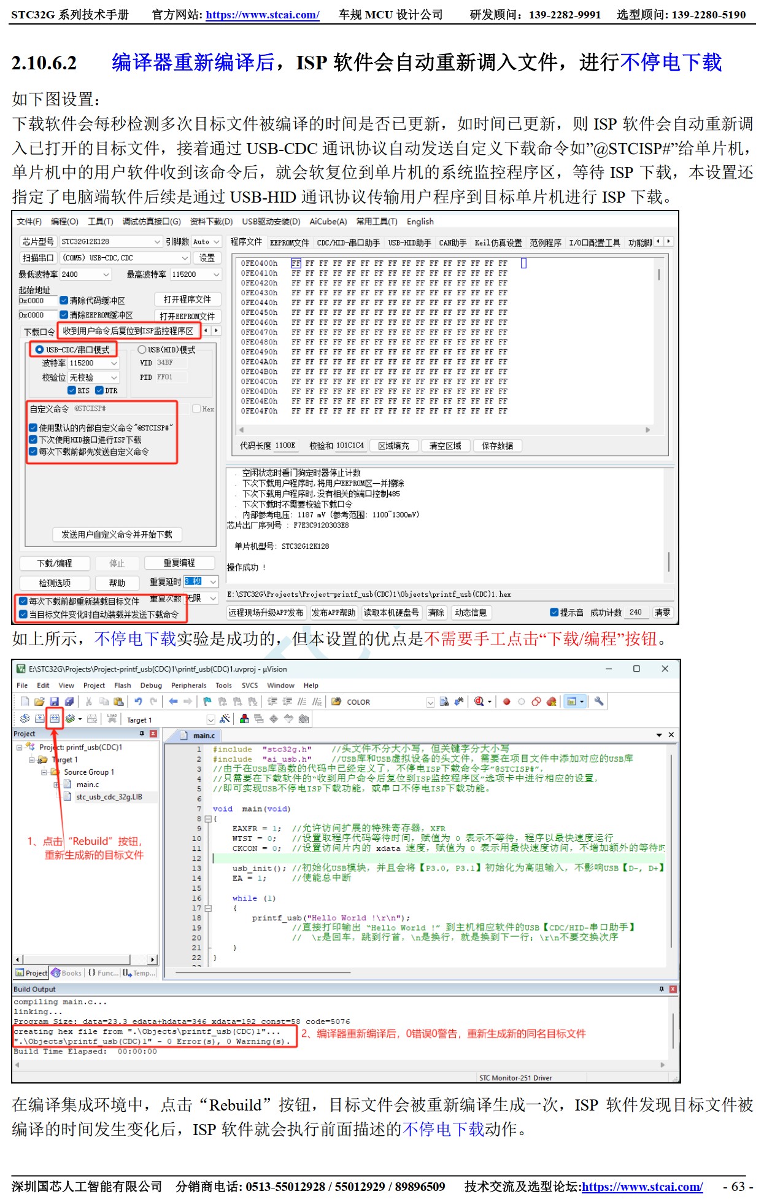The image size is (764, 1202).
Task: Open Target Options wand icon
Action: pos(225,719)
